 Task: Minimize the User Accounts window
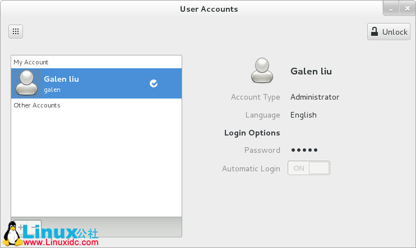tap(390, 9)
